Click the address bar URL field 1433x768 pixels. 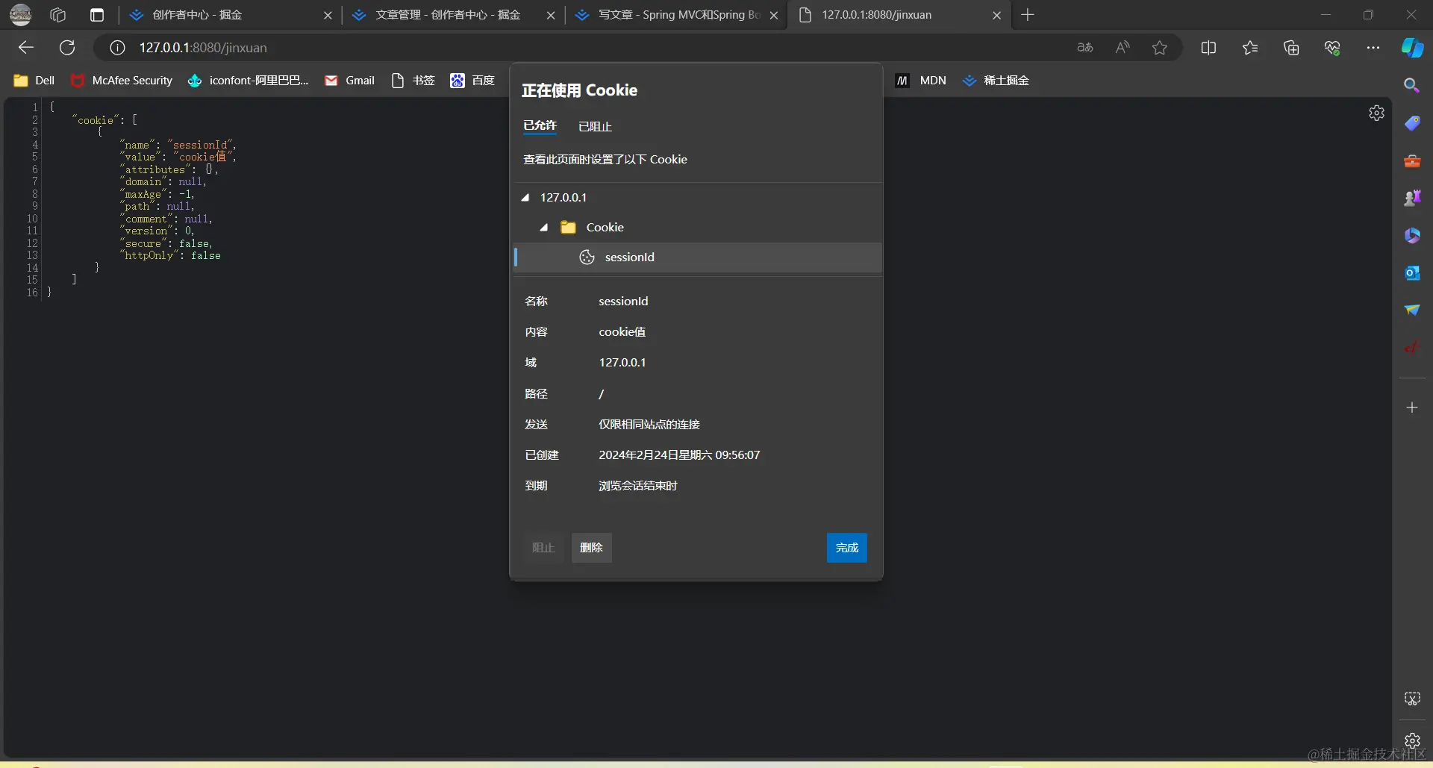point(582,48)
